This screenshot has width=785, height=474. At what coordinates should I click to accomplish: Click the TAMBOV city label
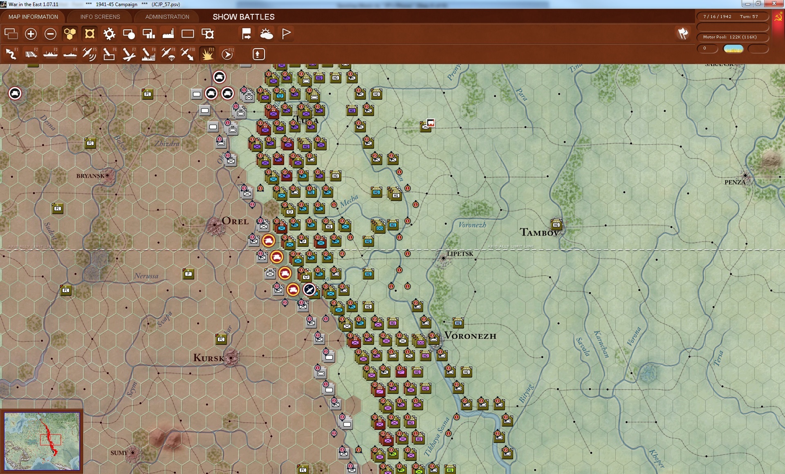(x=539, y=233)
